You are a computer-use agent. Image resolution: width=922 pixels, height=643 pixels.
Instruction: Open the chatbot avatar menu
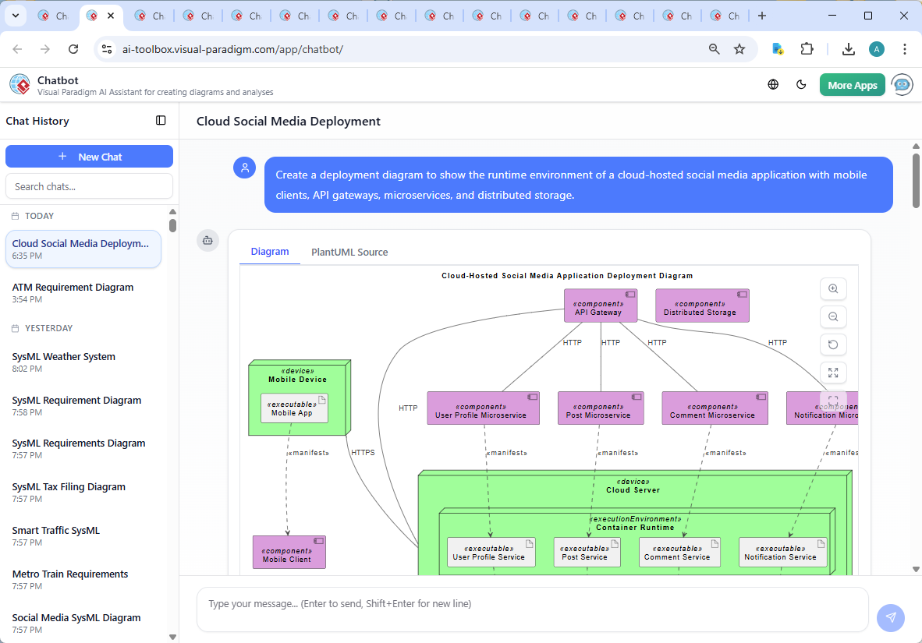click(x=902, y=85)
